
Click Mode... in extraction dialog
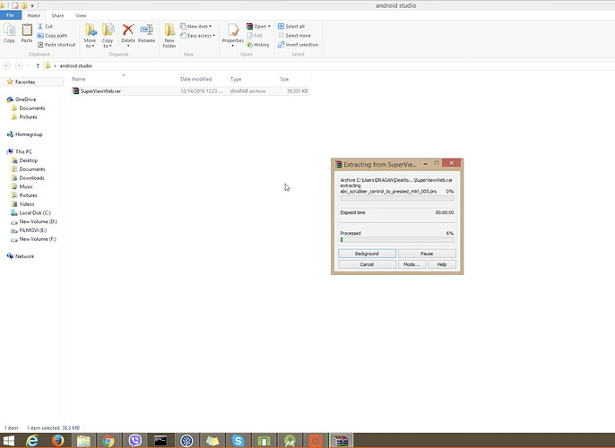click(411, 264)
